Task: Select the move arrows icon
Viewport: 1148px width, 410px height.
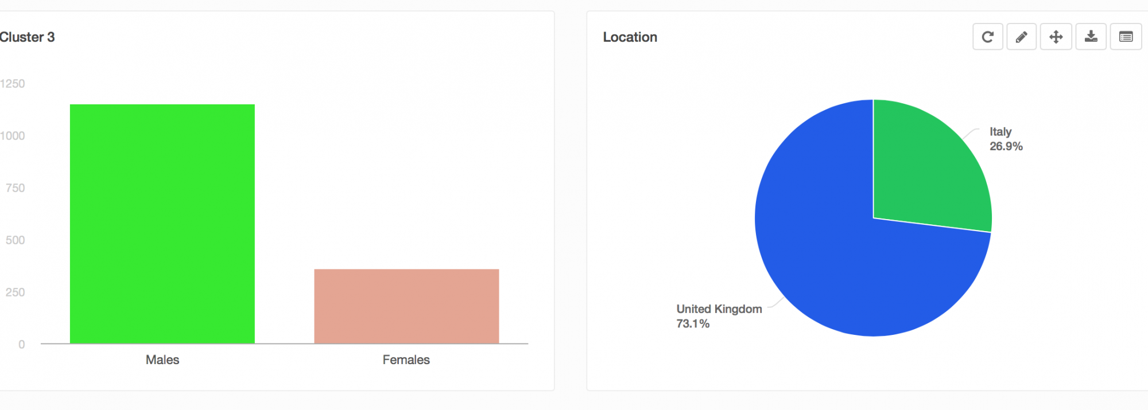Action: click(x=1056, y=37)
